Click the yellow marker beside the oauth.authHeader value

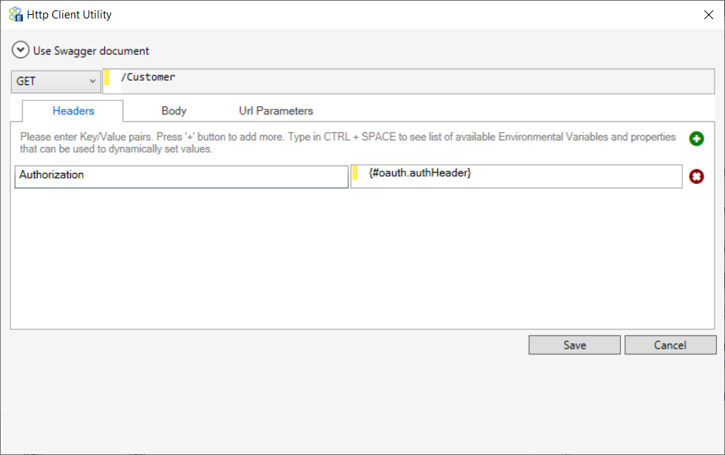(355, 173)
